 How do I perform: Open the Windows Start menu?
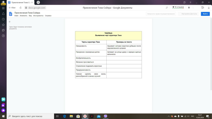(x=3, y=116)
